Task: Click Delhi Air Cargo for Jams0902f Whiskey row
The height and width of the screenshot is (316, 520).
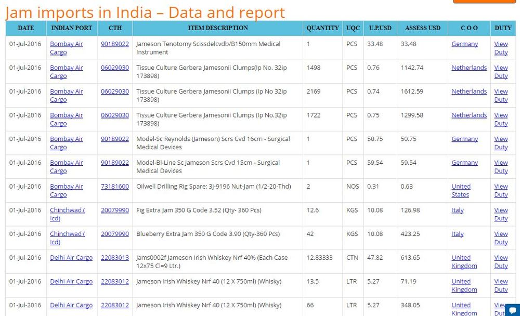Action: coord(71,257)
